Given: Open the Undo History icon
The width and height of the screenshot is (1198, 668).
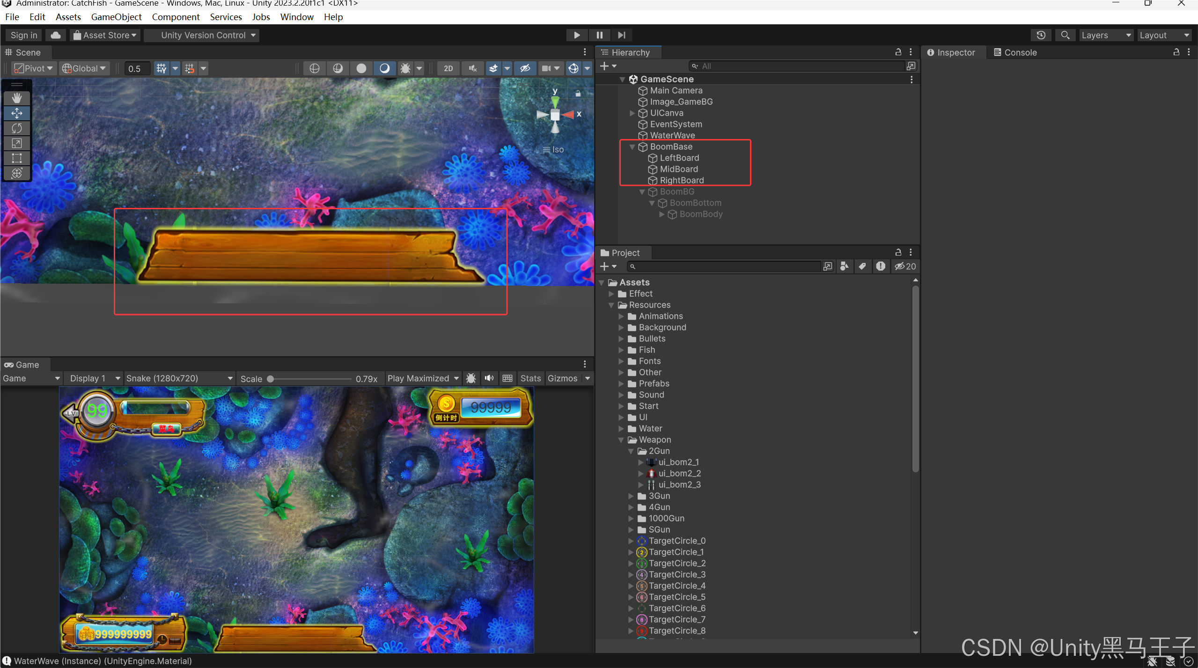Looking at the screenshot, I should tap(1041, 35).
